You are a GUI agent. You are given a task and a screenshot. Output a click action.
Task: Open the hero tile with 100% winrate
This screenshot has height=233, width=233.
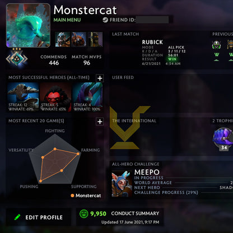pos(87,97)
